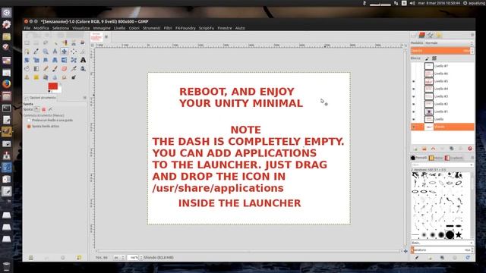
Task: Select the Measure tool
Action: tap(55, 52)
